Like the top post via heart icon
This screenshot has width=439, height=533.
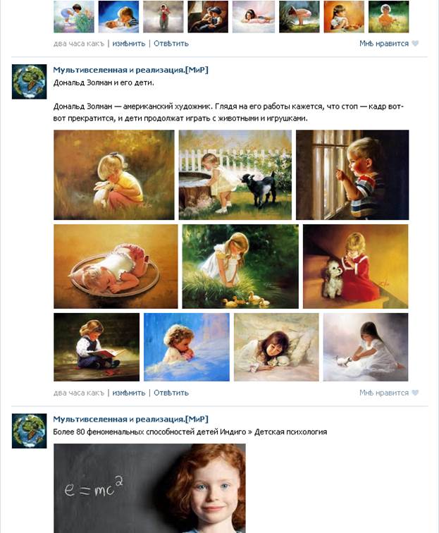tap(415, 44)
